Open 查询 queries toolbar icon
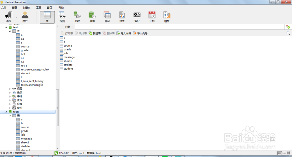Image resolution: width=292 pixels, height=157 pixels. coord(107,17)
